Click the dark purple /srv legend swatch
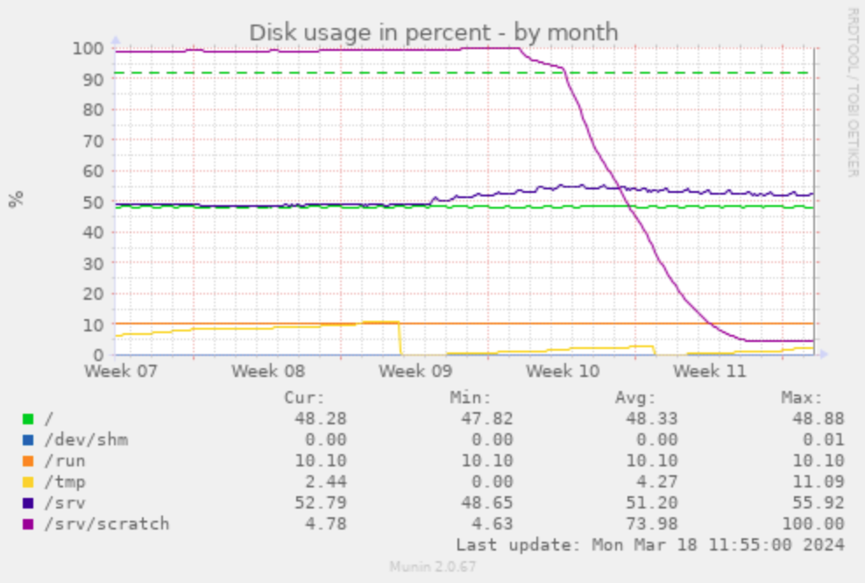Screen dimensions: 865x583 [x=28, y=503]
